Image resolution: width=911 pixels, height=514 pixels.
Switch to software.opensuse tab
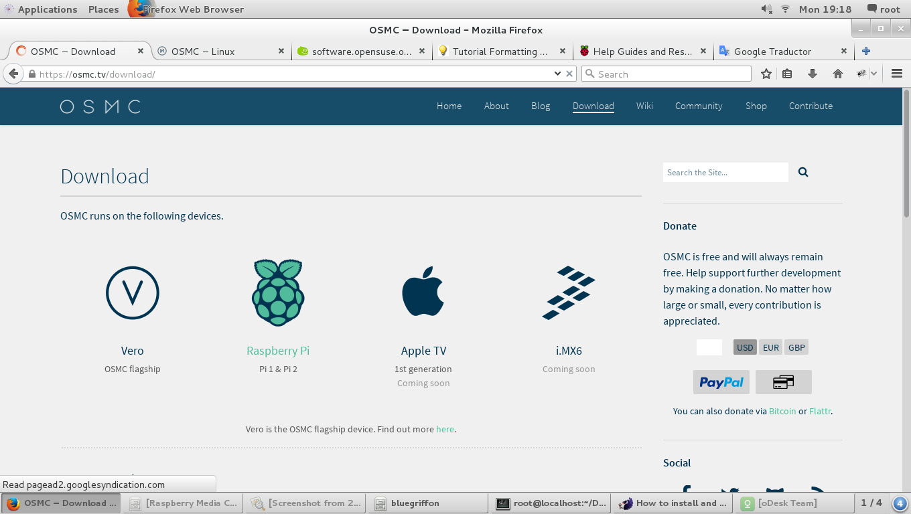pyautogui.click(x=362, y=51)
